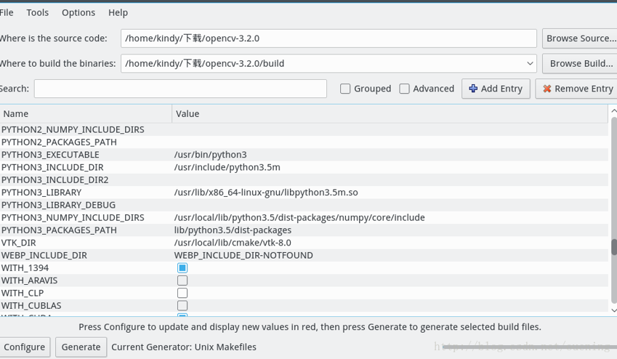
Task: Tick the WITH_CLP checkbox
Action: click(x=182, y=293)
